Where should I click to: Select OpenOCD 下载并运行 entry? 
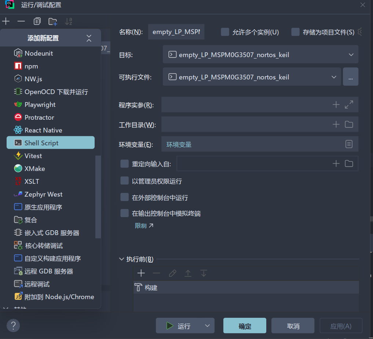51,92
